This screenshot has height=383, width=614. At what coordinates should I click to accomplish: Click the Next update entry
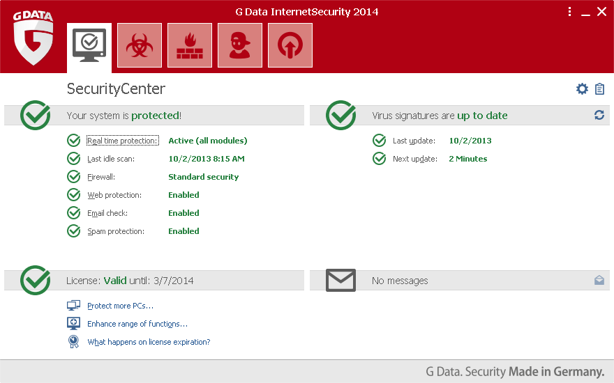click(x=414, y=159)
